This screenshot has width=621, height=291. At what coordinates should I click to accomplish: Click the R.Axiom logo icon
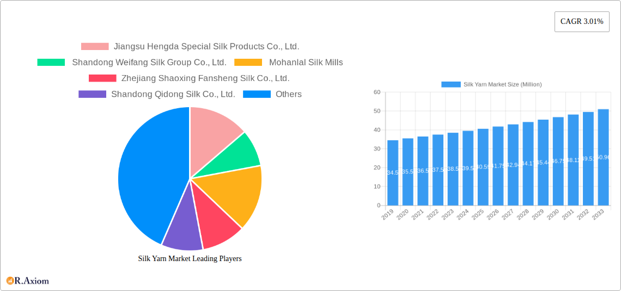click(x=10, y=281)
